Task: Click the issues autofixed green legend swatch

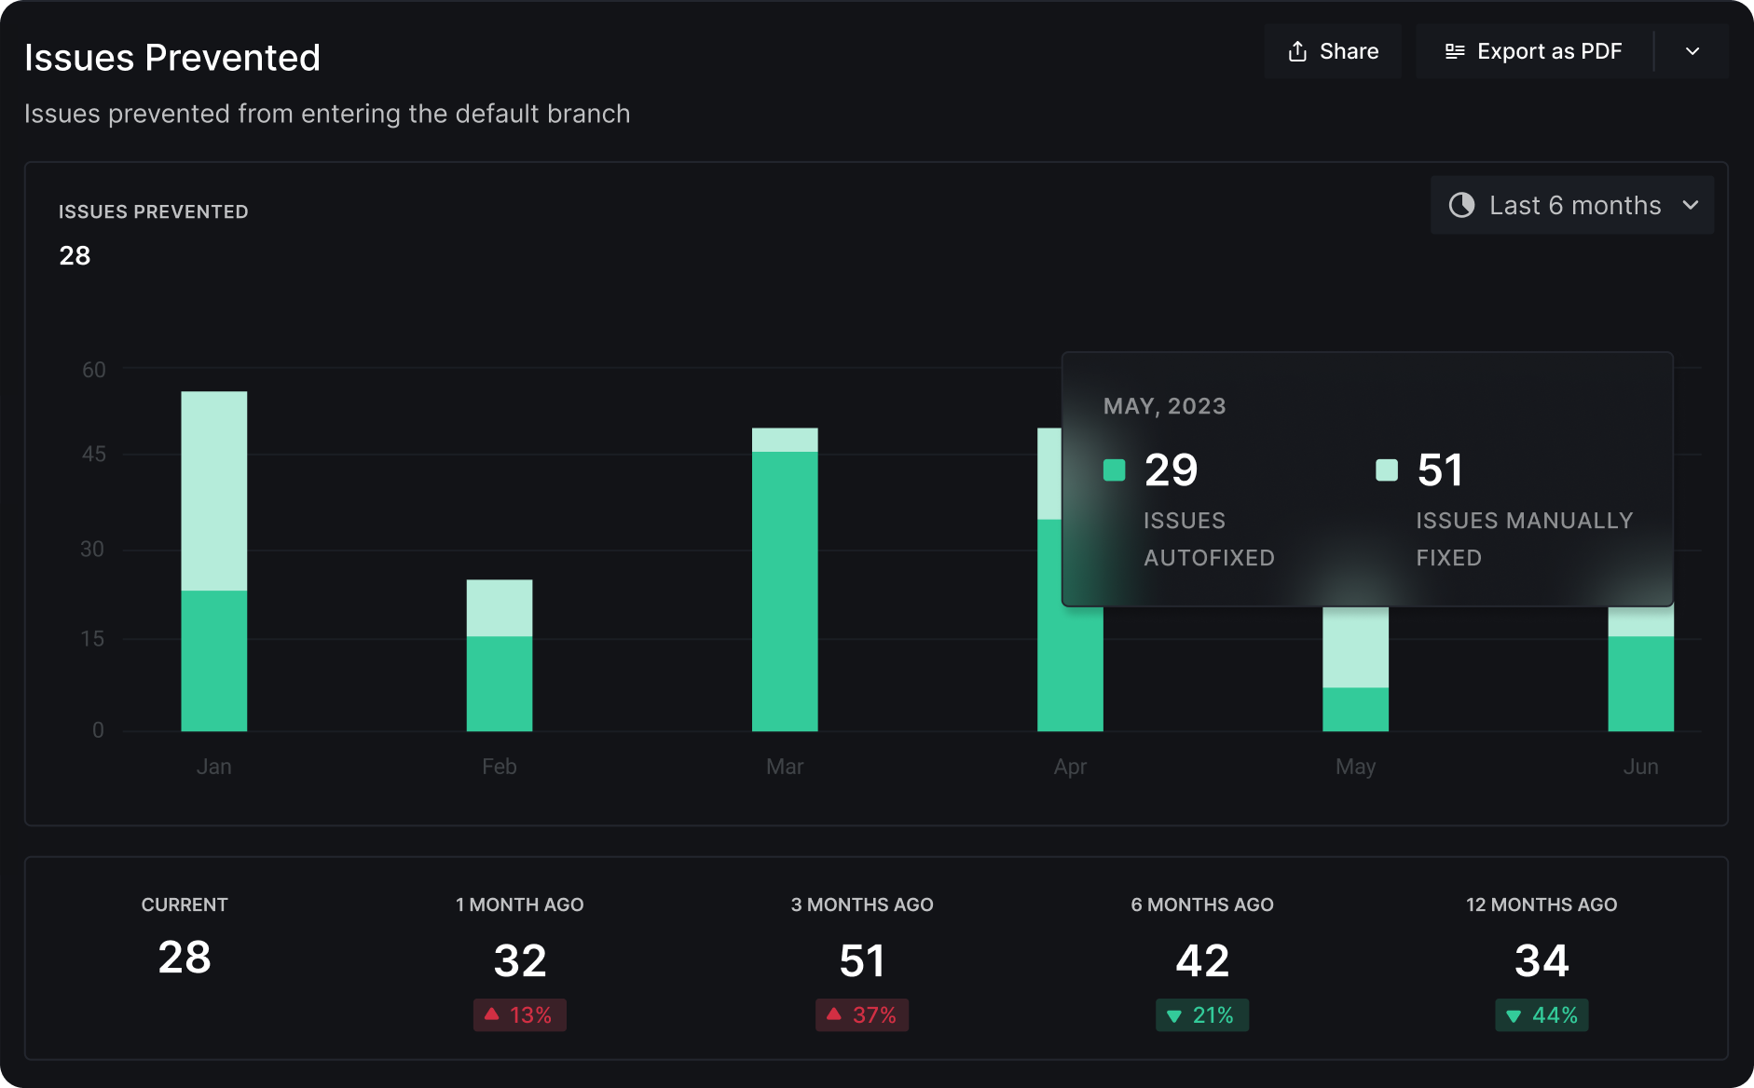Action: pyautogui.click(x=1114, y=469)
